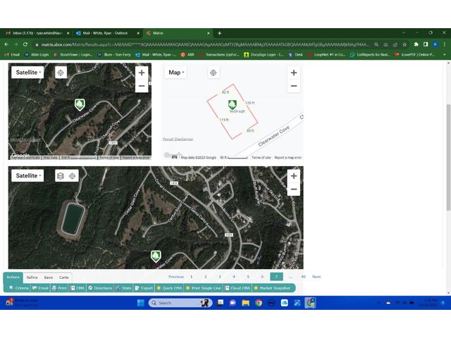The width and height of the screenshot is (451, 338).
Task: Click the property marker on the parcel map
Action: (x=233, y=105)
